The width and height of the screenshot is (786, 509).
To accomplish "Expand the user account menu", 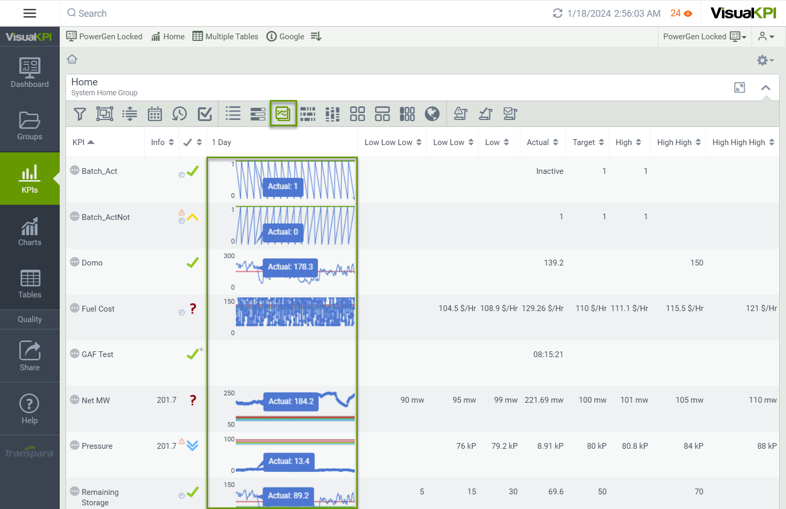I will pos(766,37).
